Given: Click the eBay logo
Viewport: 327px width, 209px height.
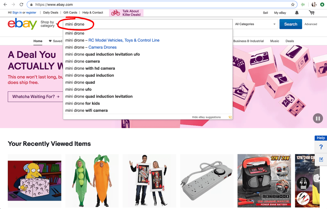Looking at the screenshot, I should pyautogui.click(x=22, y=24).
